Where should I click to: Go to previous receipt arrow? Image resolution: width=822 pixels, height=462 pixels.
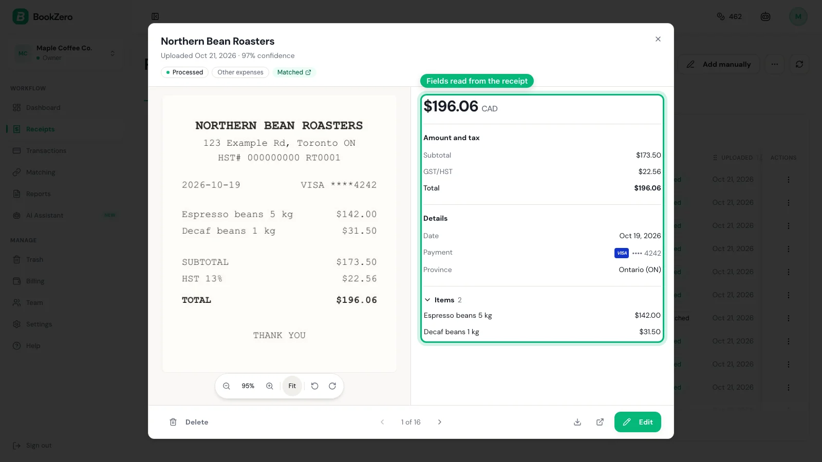(x=382, y=422)
